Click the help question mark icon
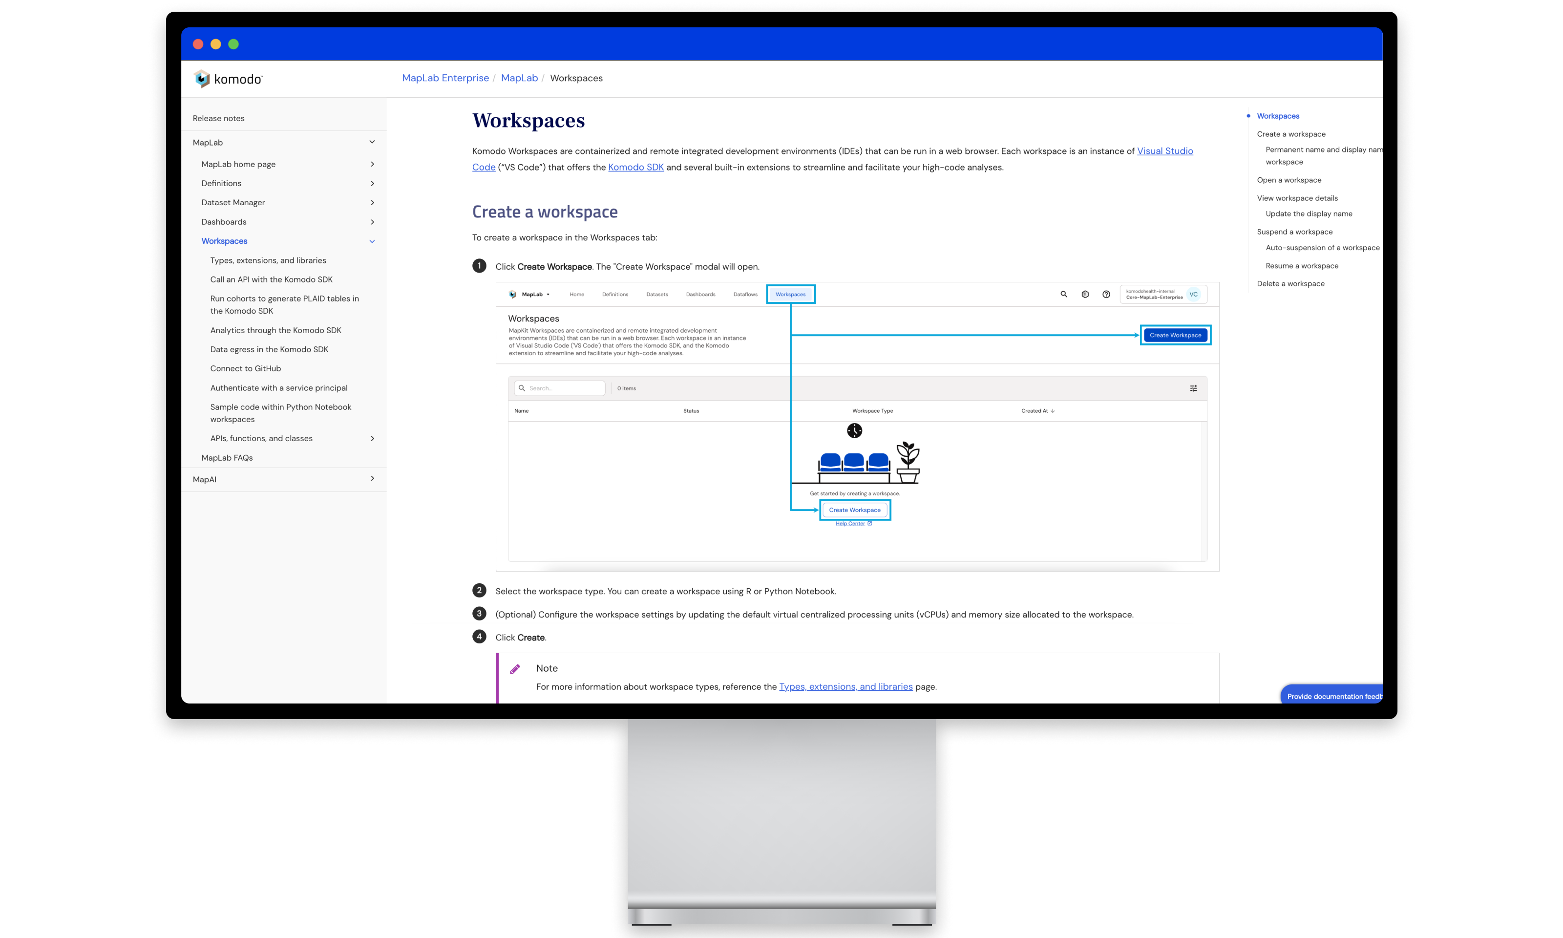The height and width of the screenshot is (938, 1563). click(1106, 294)
